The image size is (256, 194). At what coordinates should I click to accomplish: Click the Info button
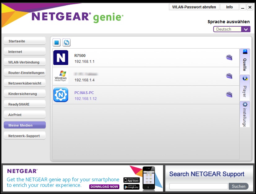tap(229, 7)
